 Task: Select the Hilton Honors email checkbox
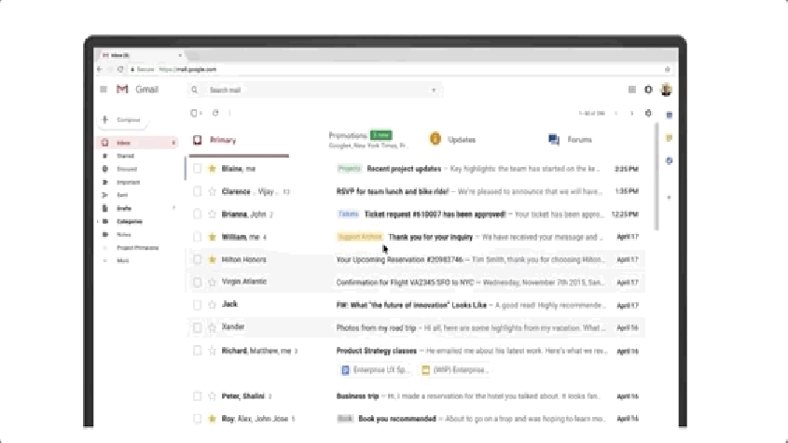point(197,259)
